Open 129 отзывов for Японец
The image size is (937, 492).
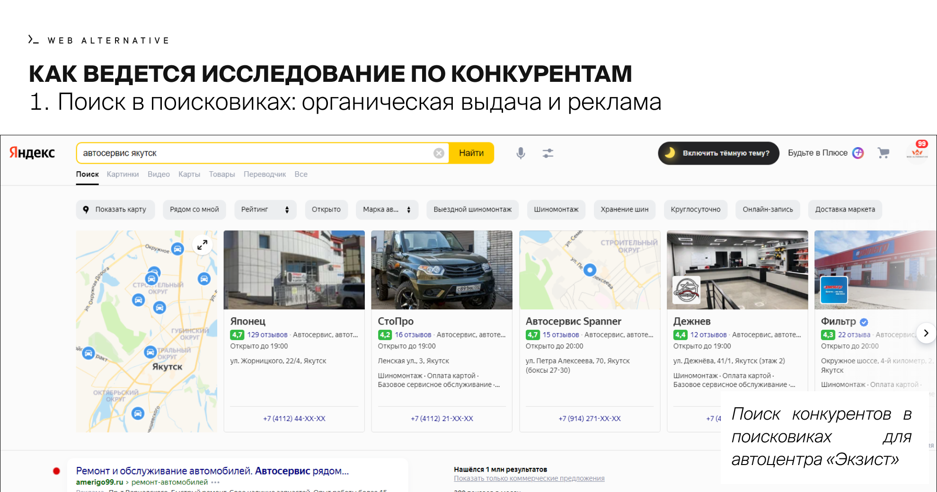click(x=267, y=335)
